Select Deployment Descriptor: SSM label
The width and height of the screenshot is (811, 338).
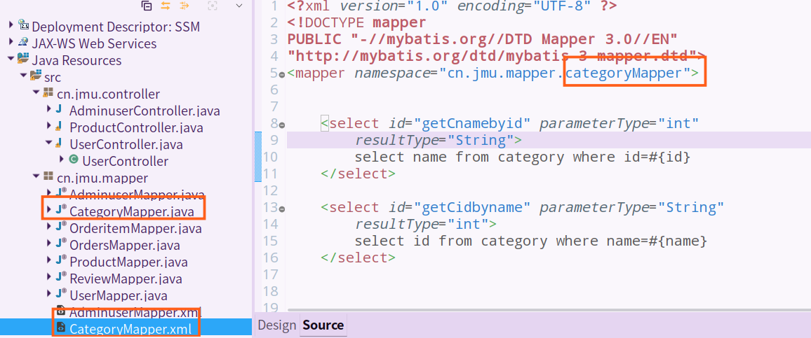116,27
